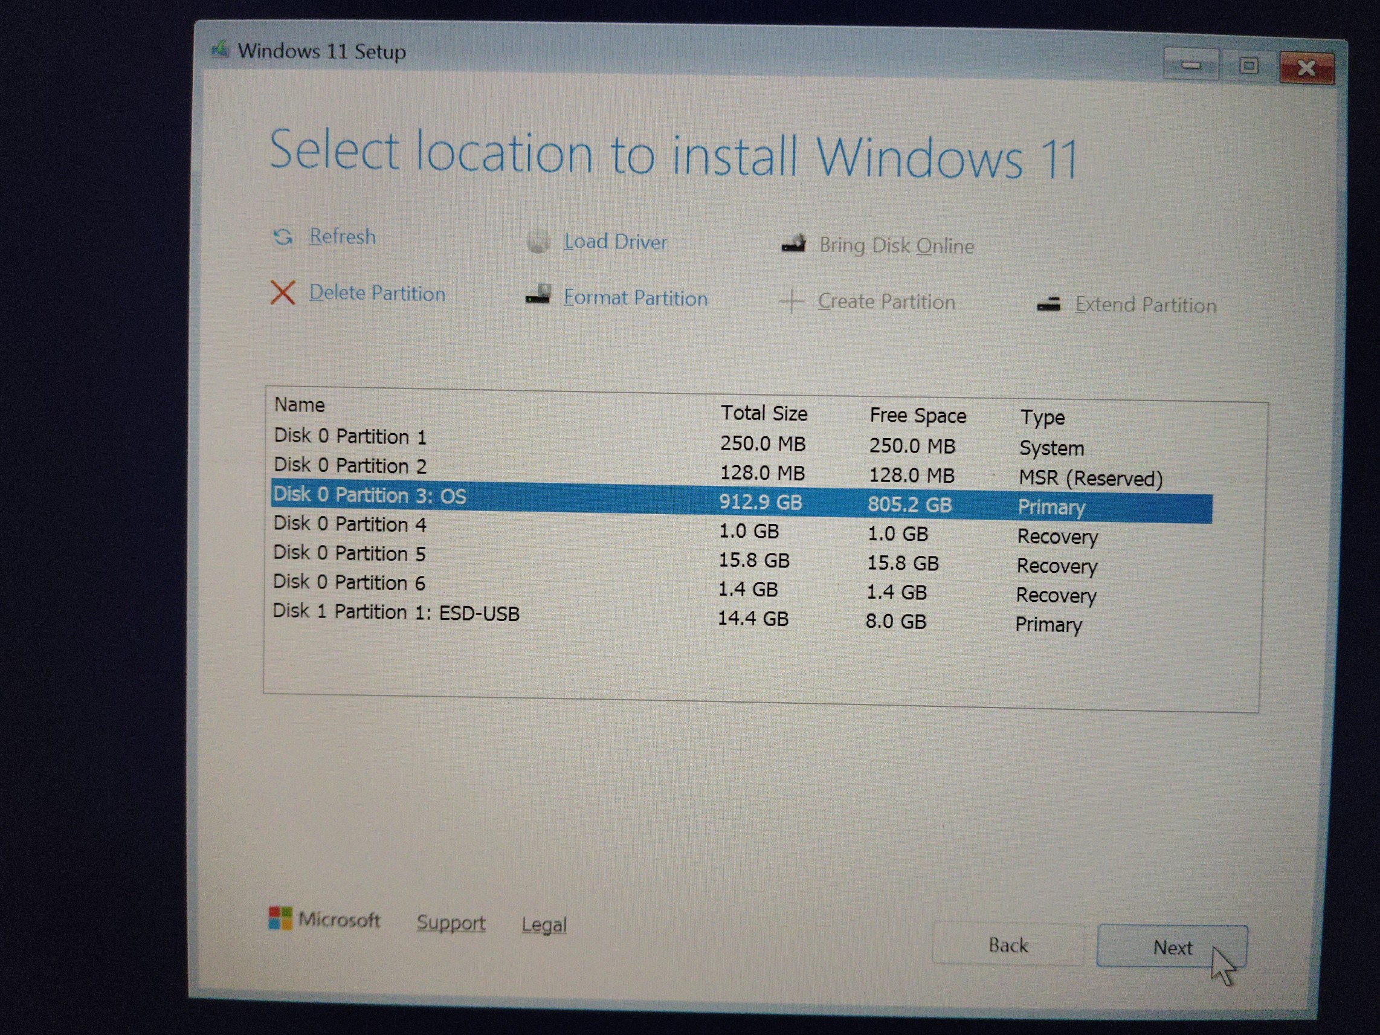The image size is (1380, 1035).
Task: Refresh the partition list via Refresh link
Action: pos(343,236)
